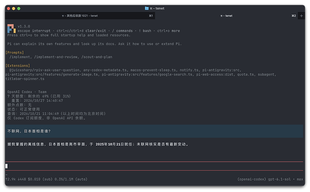
Task: Click 'quota.ts' extension name
Action: [245, 75]
